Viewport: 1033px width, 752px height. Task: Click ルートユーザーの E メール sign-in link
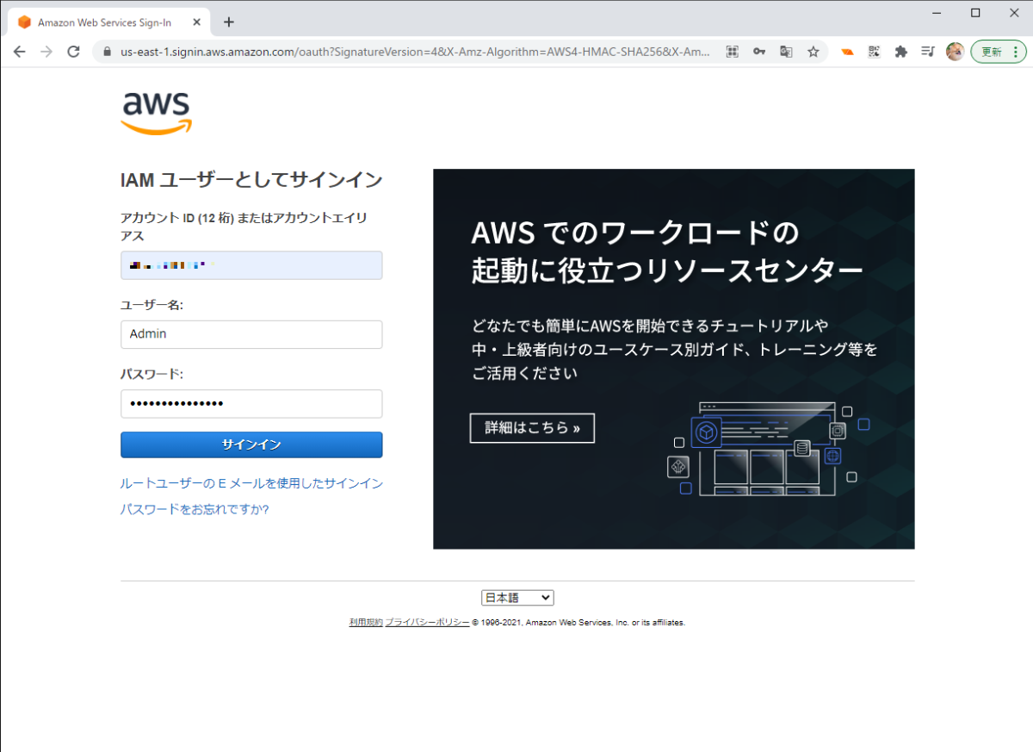(x=251, y=484)
